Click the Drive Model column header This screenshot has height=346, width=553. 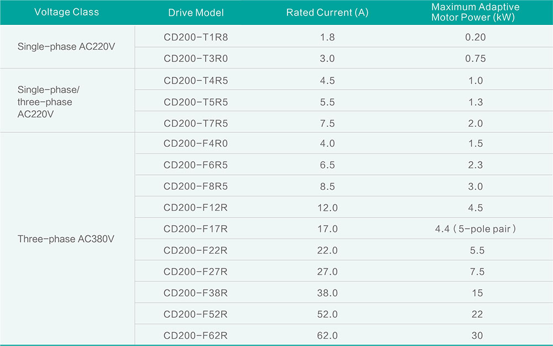[x=196, y=12]
